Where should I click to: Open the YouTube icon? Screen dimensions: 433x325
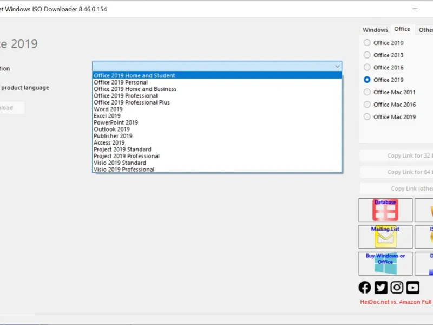tap(413, 288)
